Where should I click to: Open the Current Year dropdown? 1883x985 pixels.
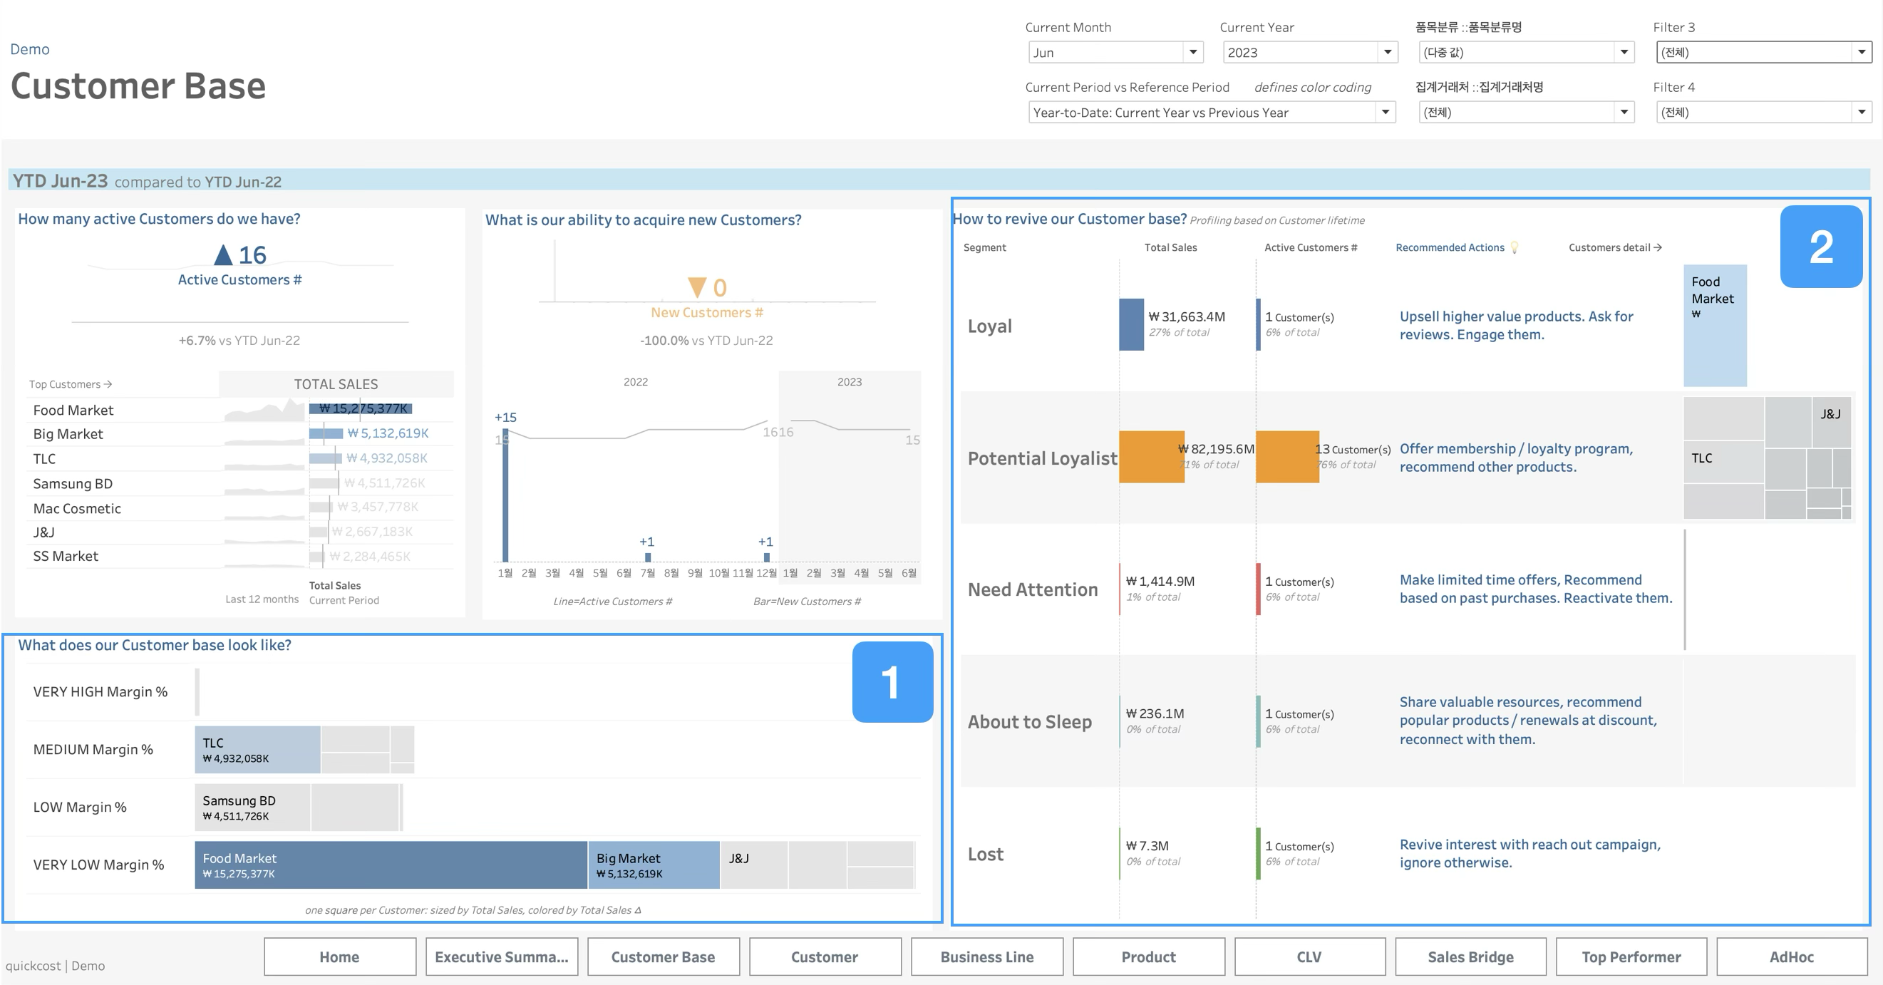[x=1387, y=53]
